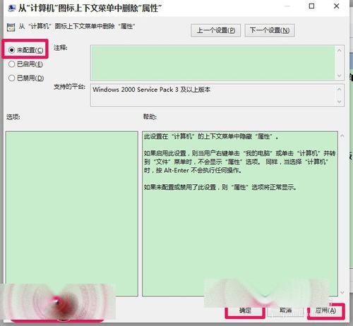Click up arrow of comment box scrollbar
This screenshot has height=326, width=353.
tap(339, 50)
